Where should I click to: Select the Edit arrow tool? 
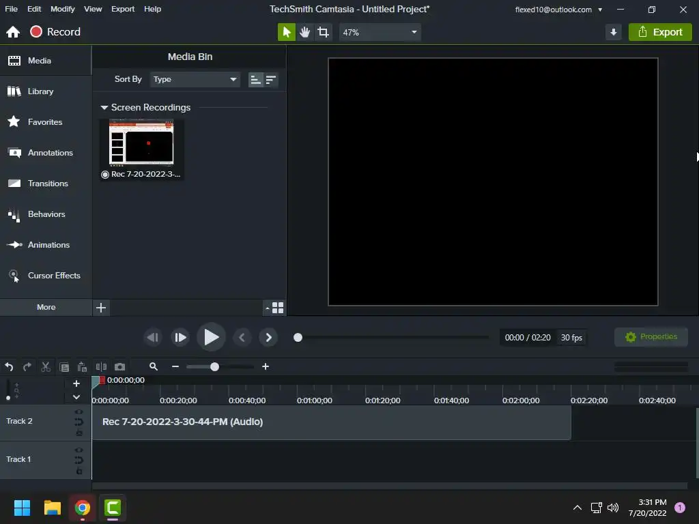287,32
